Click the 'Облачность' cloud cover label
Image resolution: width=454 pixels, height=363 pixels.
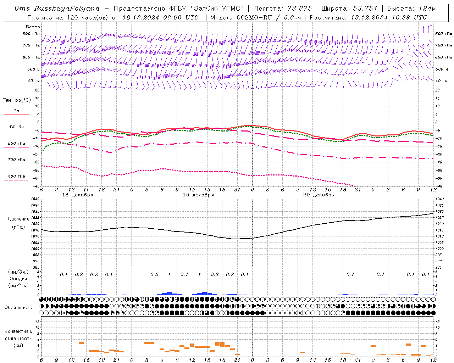point(18,308)
